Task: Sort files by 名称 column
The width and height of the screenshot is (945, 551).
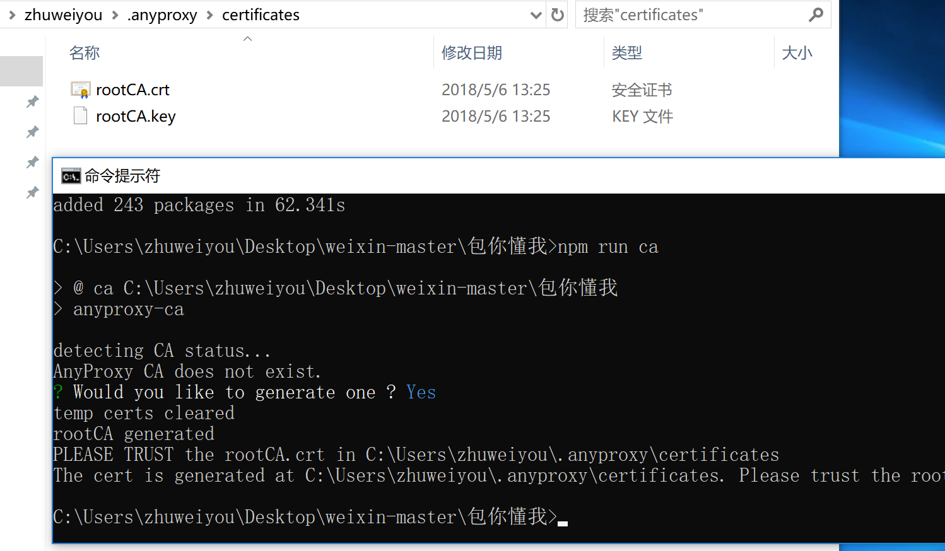Action: [85, 53]
